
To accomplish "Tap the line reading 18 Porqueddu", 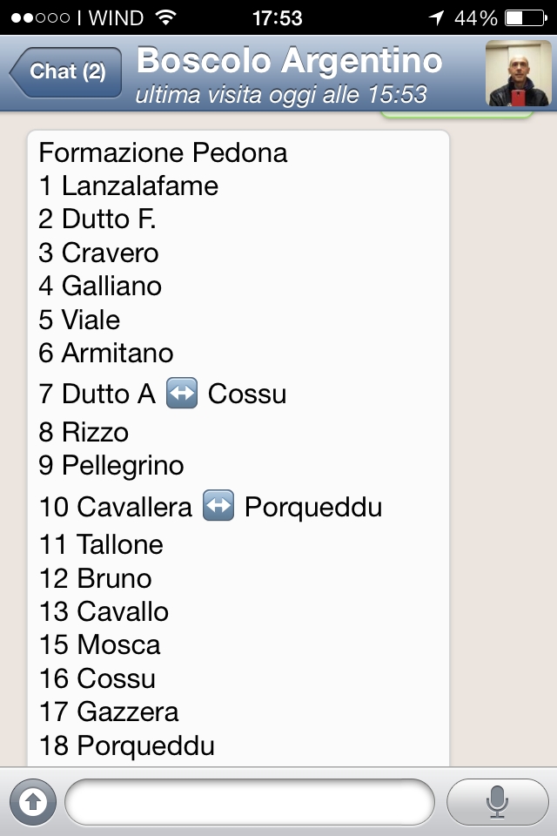I will pyautogui.click(x=127, y=745).
